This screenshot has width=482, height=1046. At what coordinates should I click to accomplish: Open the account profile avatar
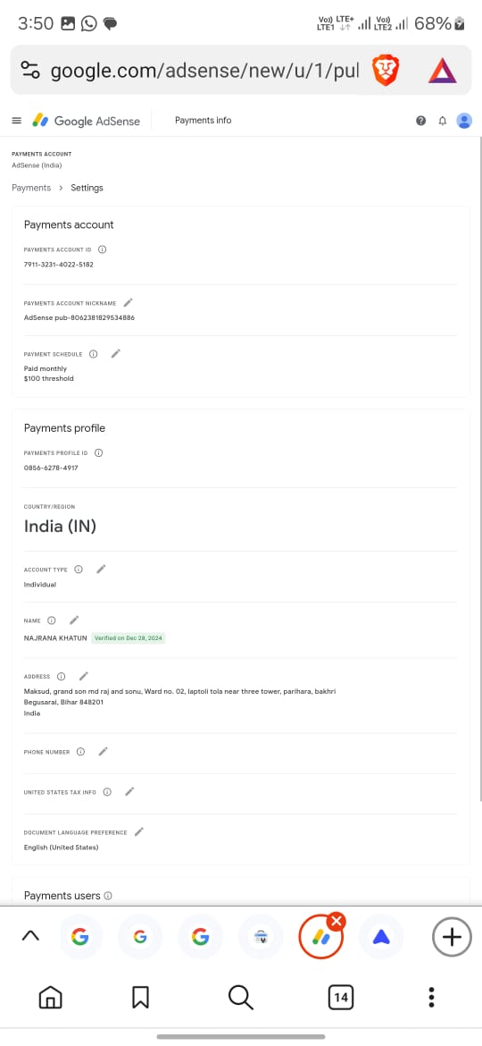(464, 121)
